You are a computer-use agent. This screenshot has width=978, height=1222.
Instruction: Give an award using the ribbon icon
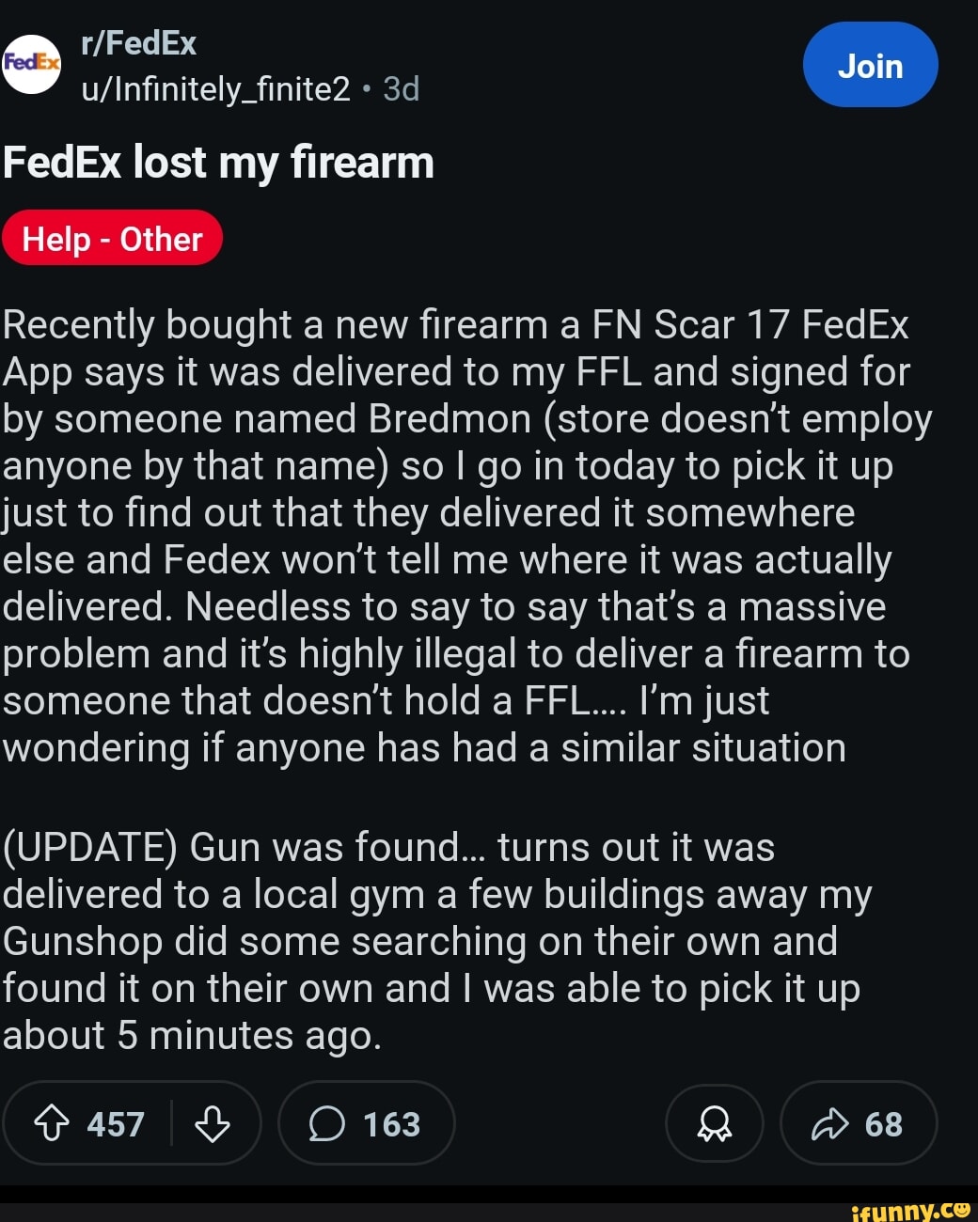click(715, 1123)
